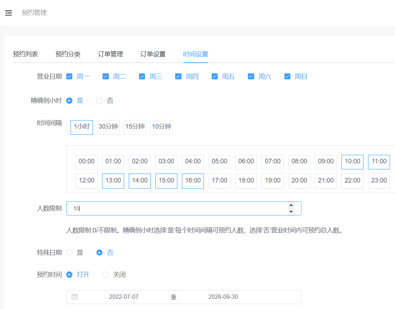
Task: Decrease 人数限制 value with down arrow
Action: click(x=291, y=212)
